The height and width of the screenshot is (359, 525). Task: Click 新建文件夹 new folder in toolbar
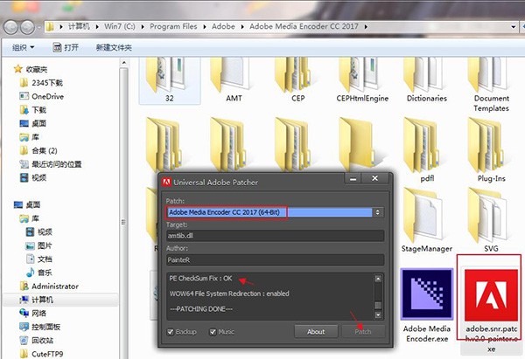click(x=114, y=47)
